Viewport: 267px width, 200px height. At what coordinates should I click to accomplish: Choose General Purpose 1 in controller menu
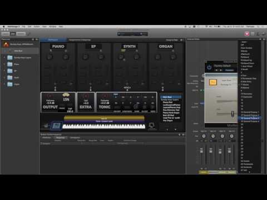point(250,112)
